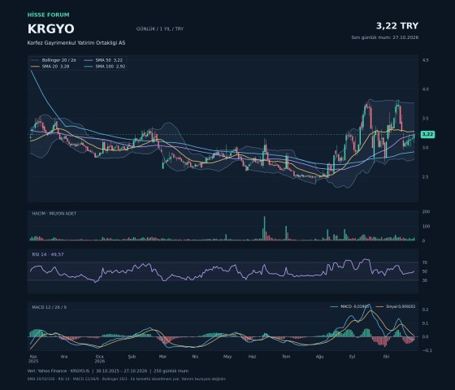The width and height of the screenshot is (455, 390).
Task: Click the 0.1 MACD axis label
Action: click(x=426, y=323)
